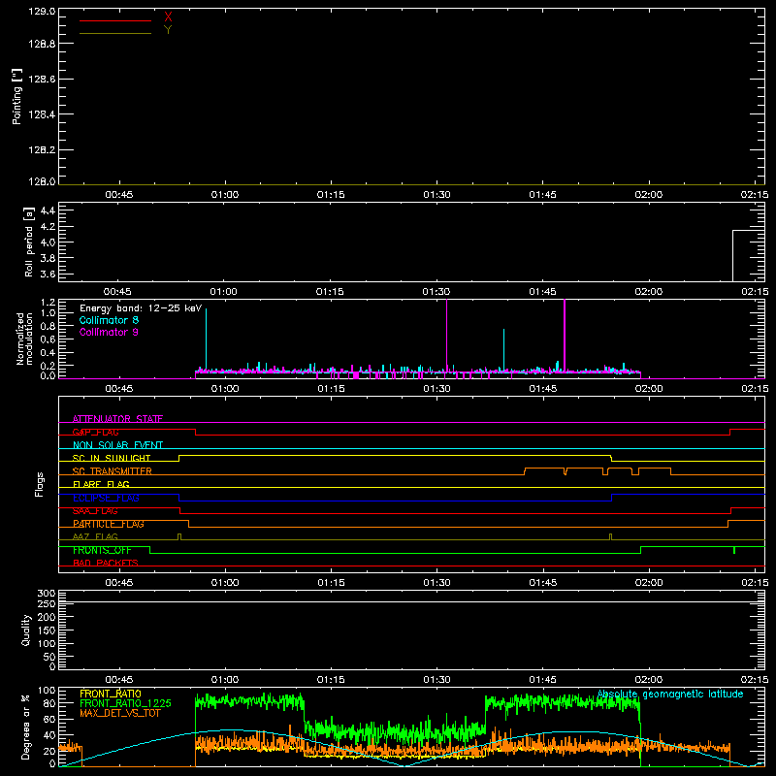Select the 'Energy band: 12-25 keV' text
Viewport: 776px width, 776px height.
pyautogui.click(x=141, y=308)
